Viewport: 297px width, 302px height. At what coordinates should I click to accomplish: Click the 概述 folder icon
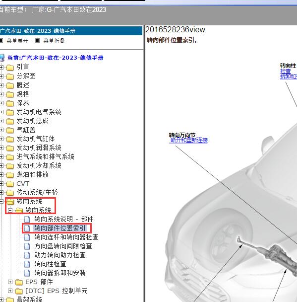(x=10, y=85)
